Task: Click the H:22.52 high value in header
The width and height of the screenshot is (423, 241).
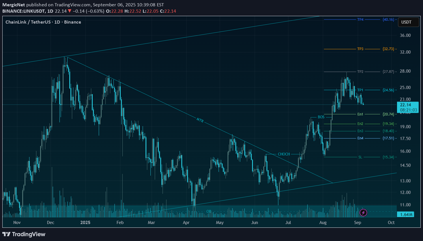Action: point(133,11)
